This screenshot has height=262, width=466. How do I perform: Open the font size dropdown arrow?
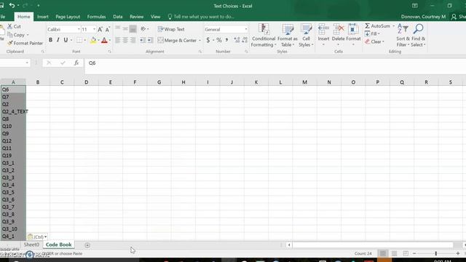(94, 29)
